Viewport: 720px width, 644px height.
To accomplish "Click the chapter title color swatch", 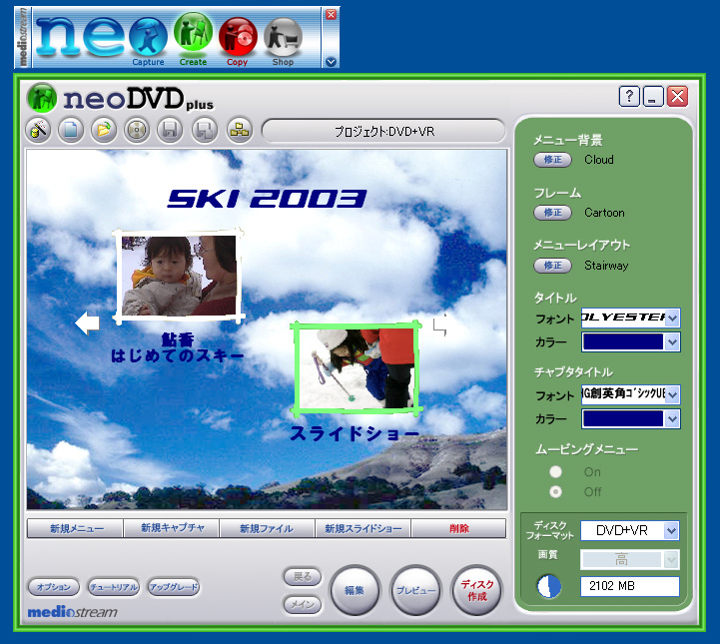I will coord(623,418).
